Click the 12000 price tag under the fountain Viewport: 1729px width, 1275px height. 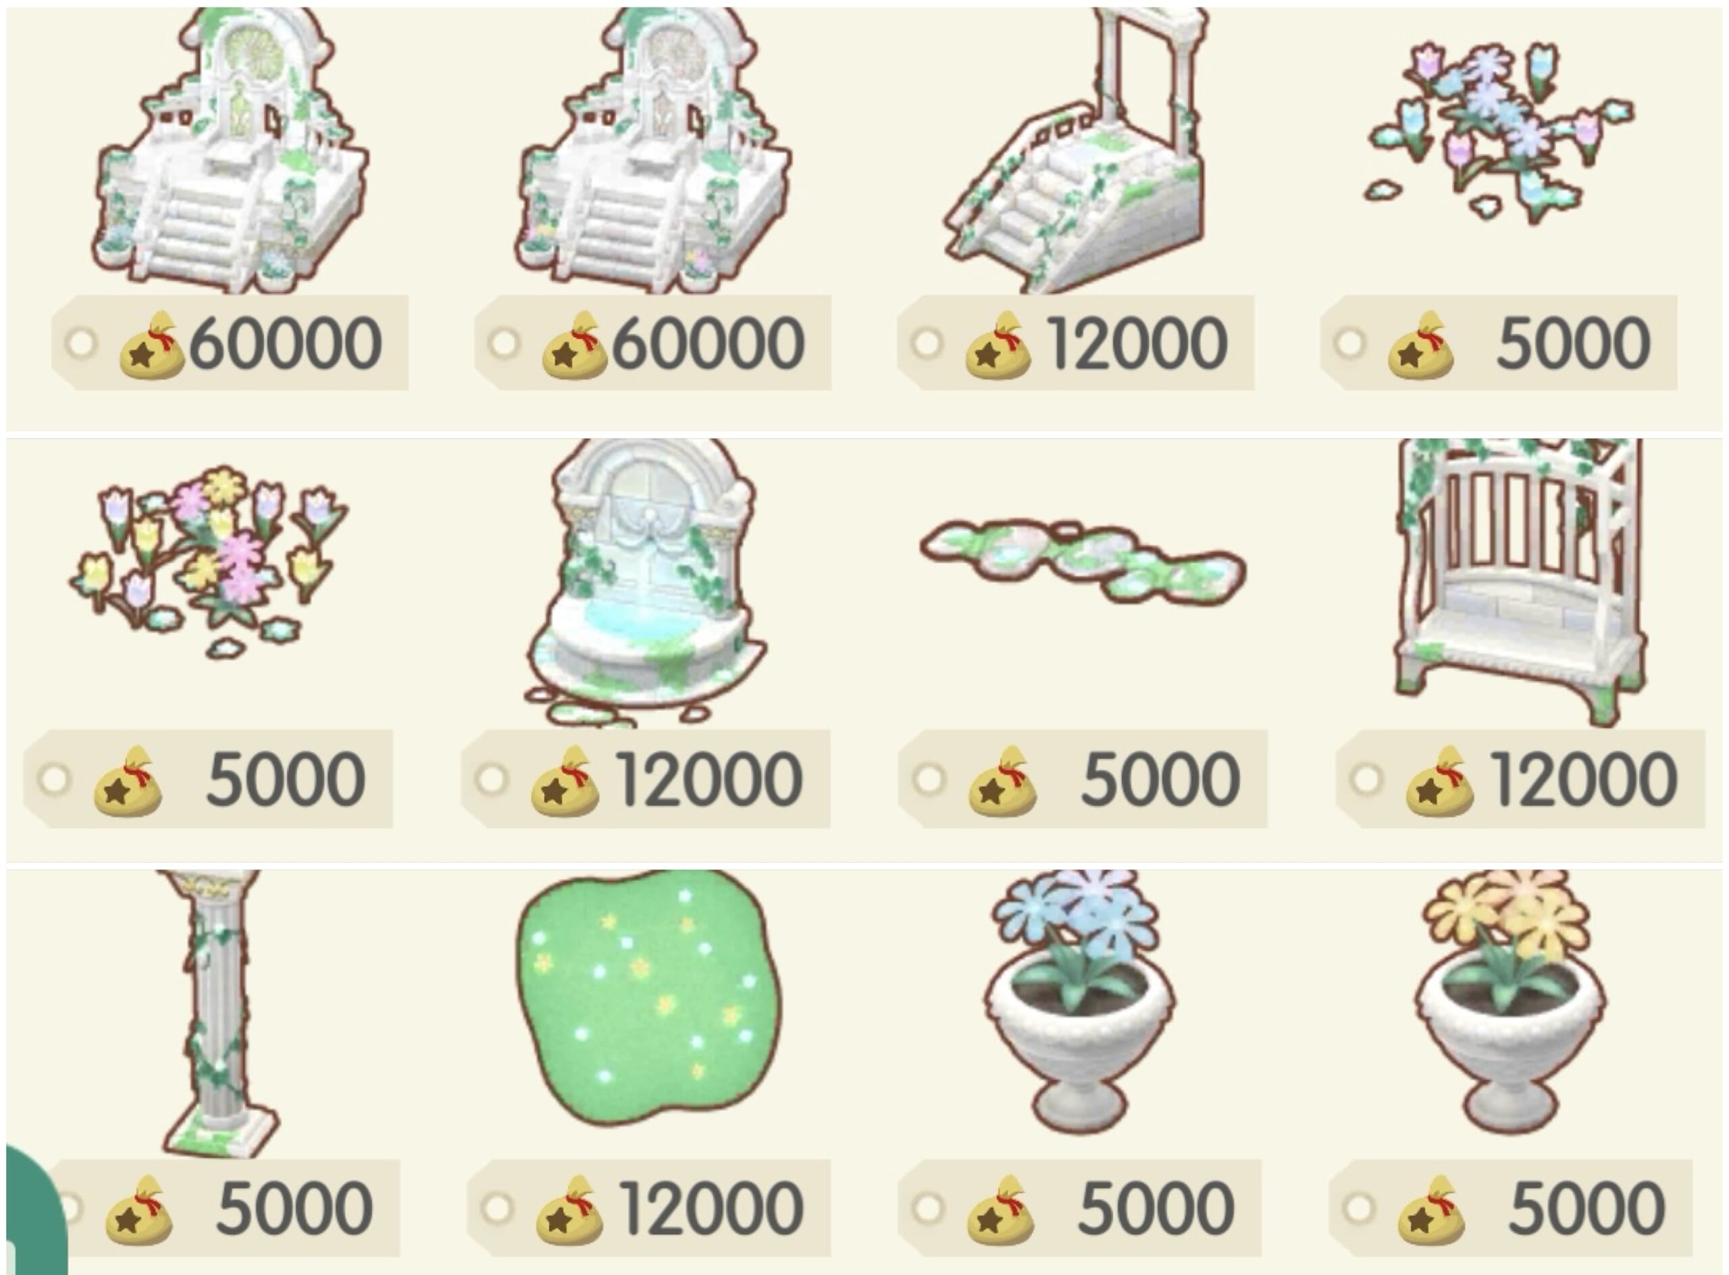coord(646,779)
